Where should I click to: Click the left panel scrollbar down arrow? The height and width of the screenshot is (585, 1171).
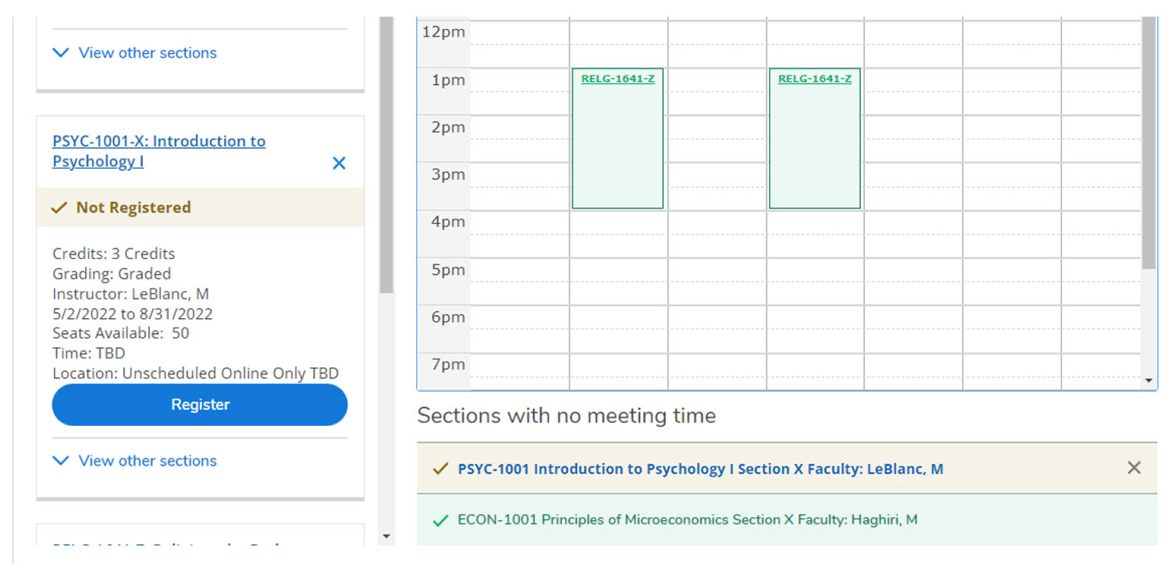point(386,537)
